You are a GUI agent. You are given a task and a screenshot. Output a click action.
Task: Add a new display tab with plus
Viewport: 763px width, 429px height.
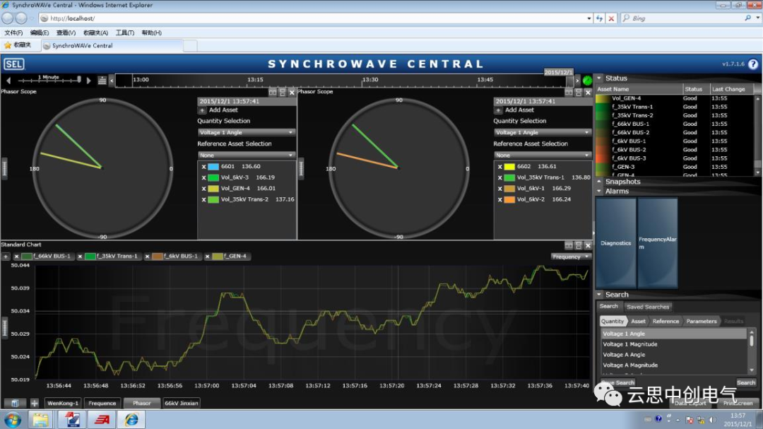(x=34, y=403)
